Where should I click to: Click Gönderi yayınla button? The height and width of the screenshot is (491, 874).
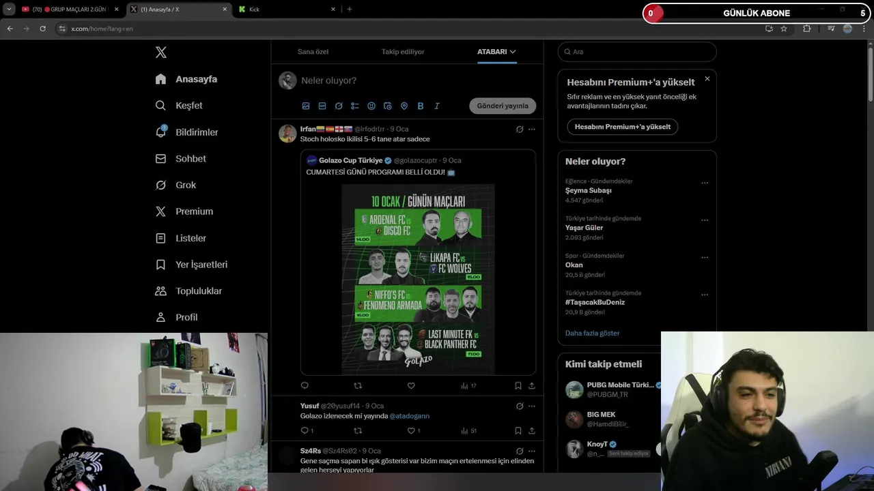(x=503, y=106)
